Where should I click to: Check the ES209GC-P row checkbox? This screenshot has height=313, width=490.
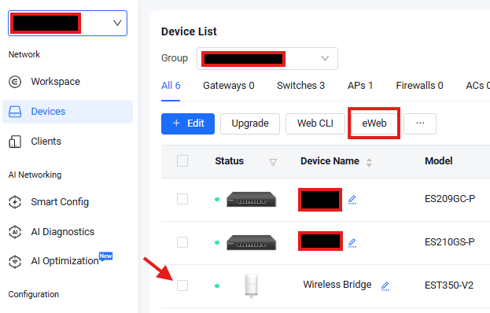tap(182, 199)
